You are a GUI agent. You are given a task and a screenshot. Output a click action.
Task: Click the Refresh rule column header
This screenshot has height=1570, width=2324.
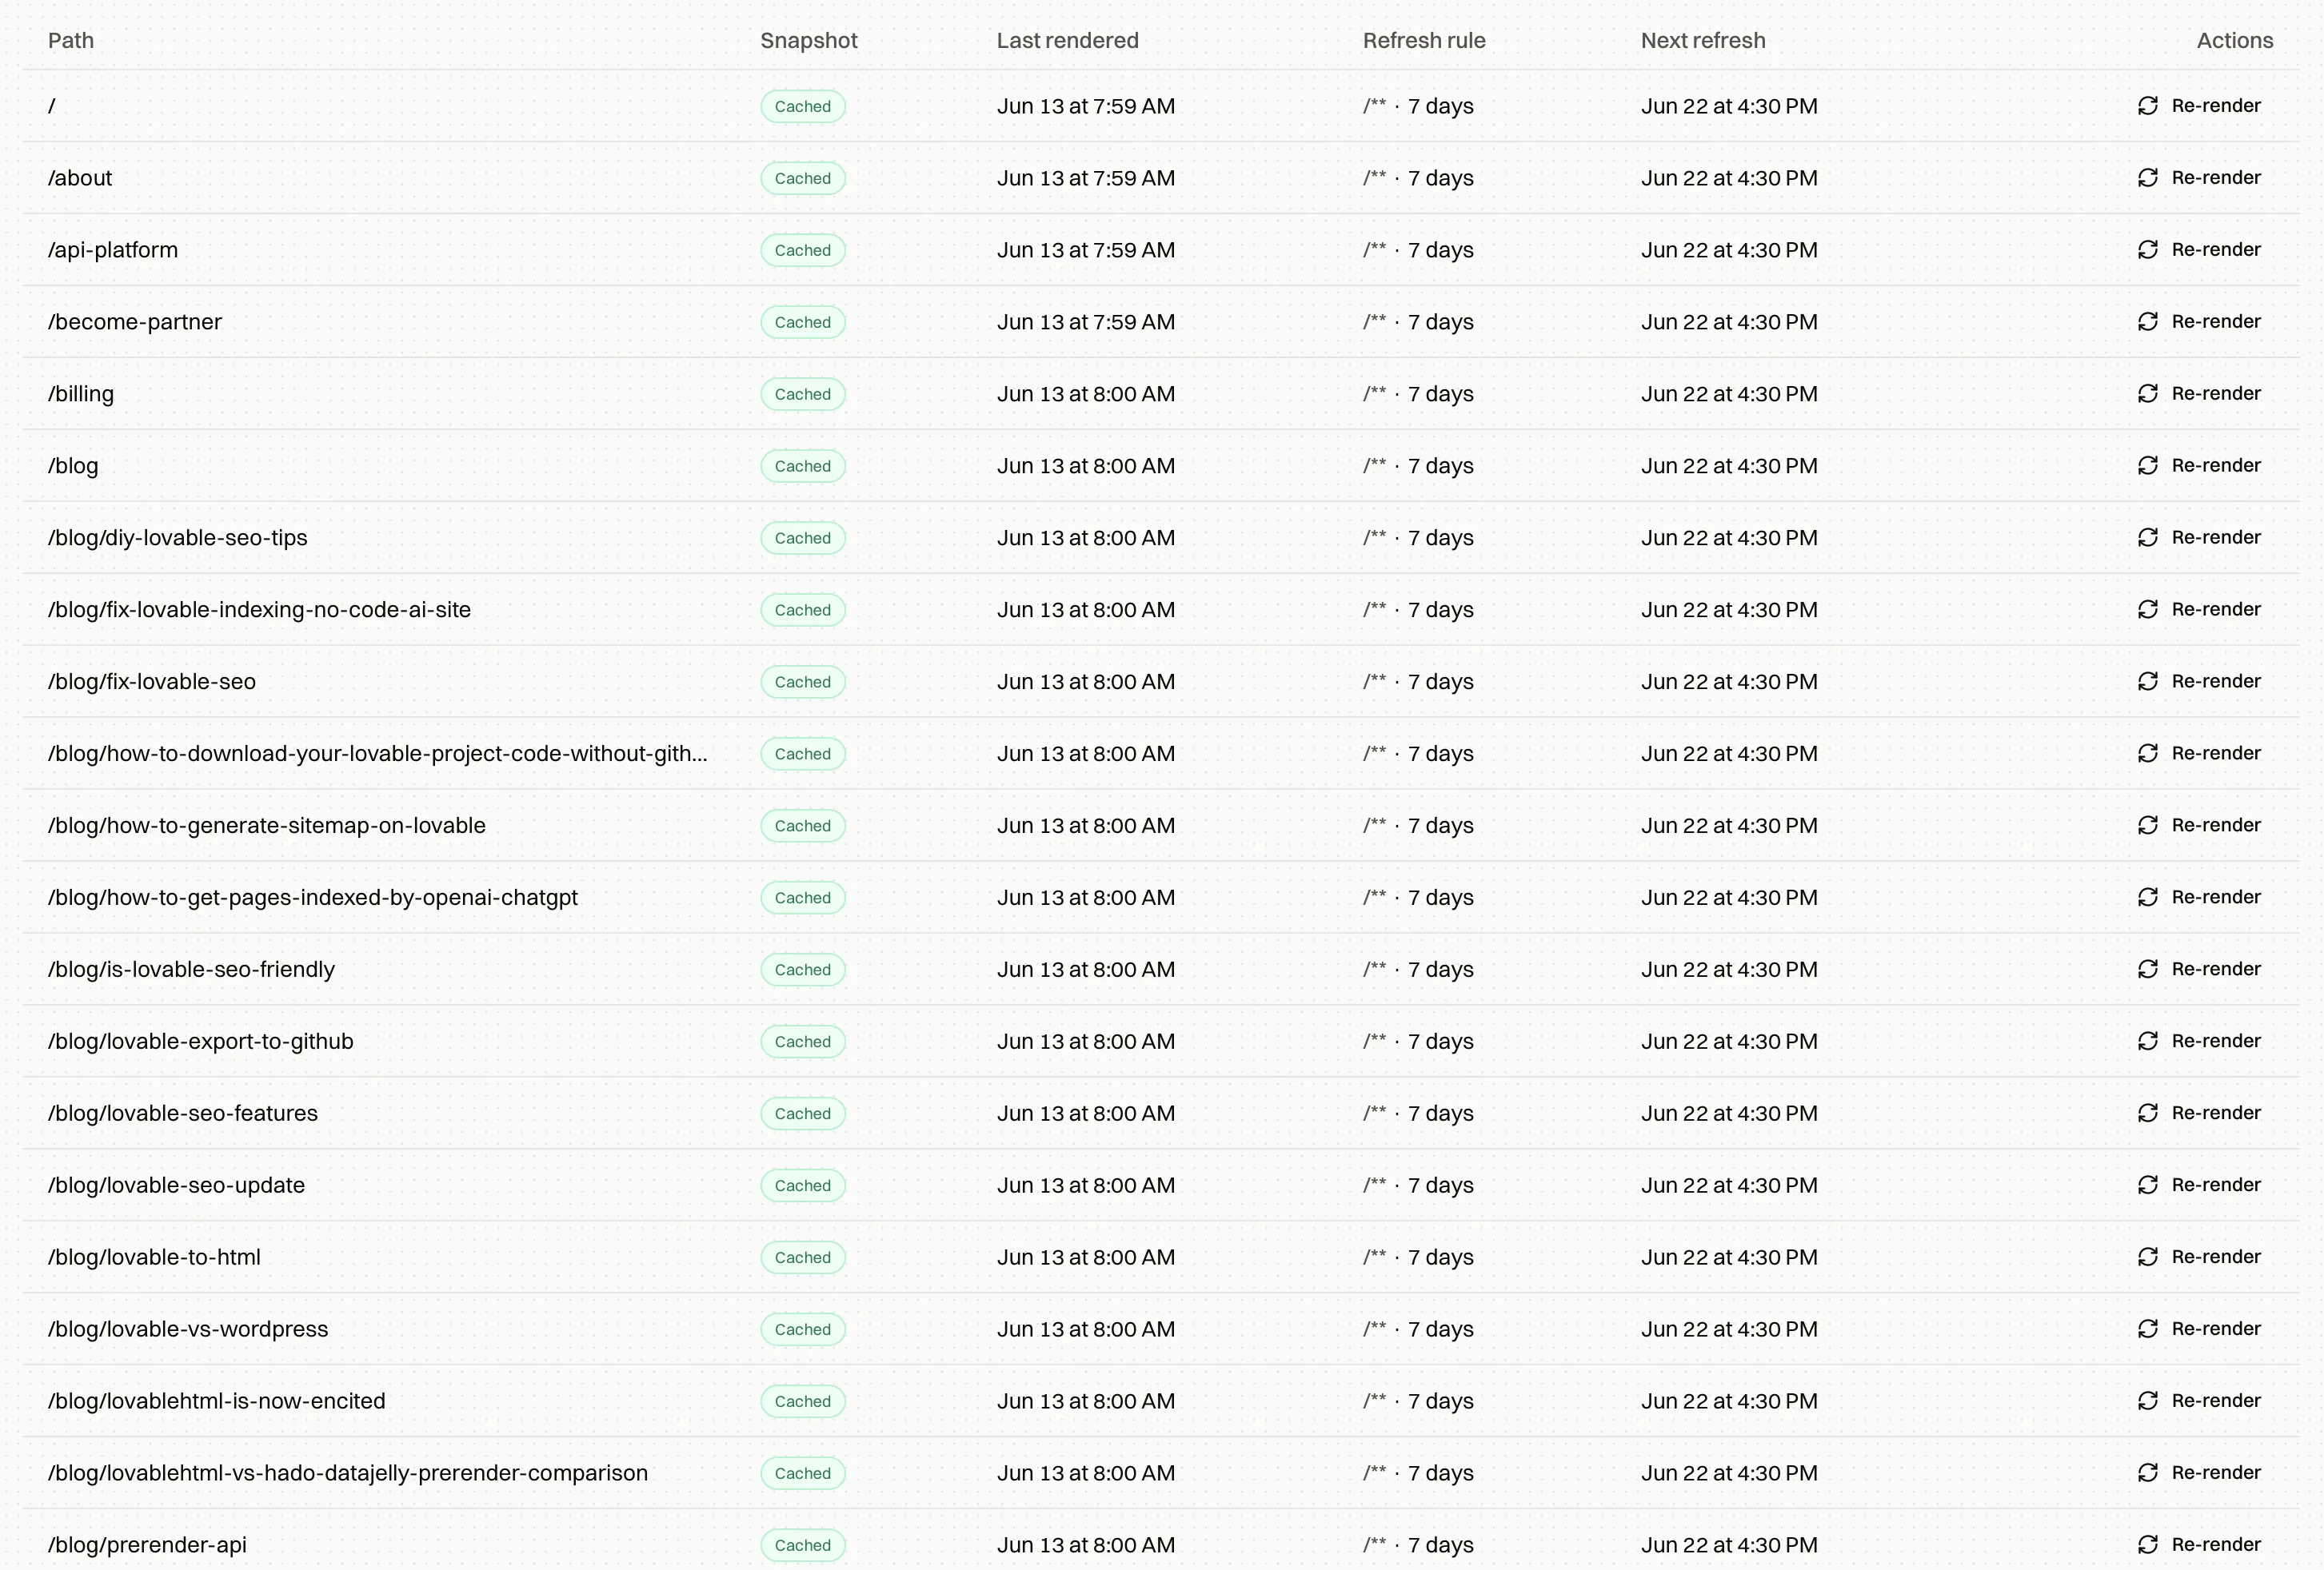1424,41
